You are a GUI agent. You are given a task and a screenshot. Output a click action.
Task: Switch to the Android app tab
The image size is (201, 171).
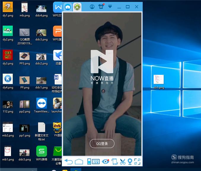pos(77,7)
